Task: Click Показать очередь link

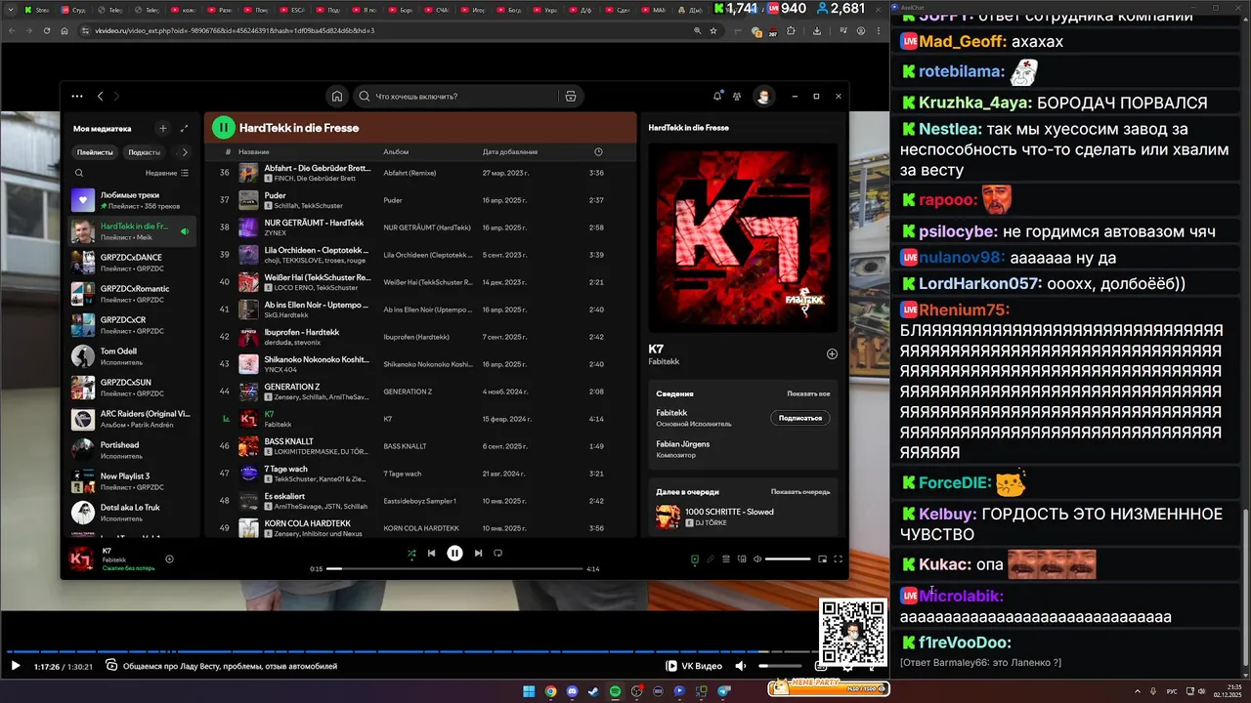Action: [x=800, y=492]
